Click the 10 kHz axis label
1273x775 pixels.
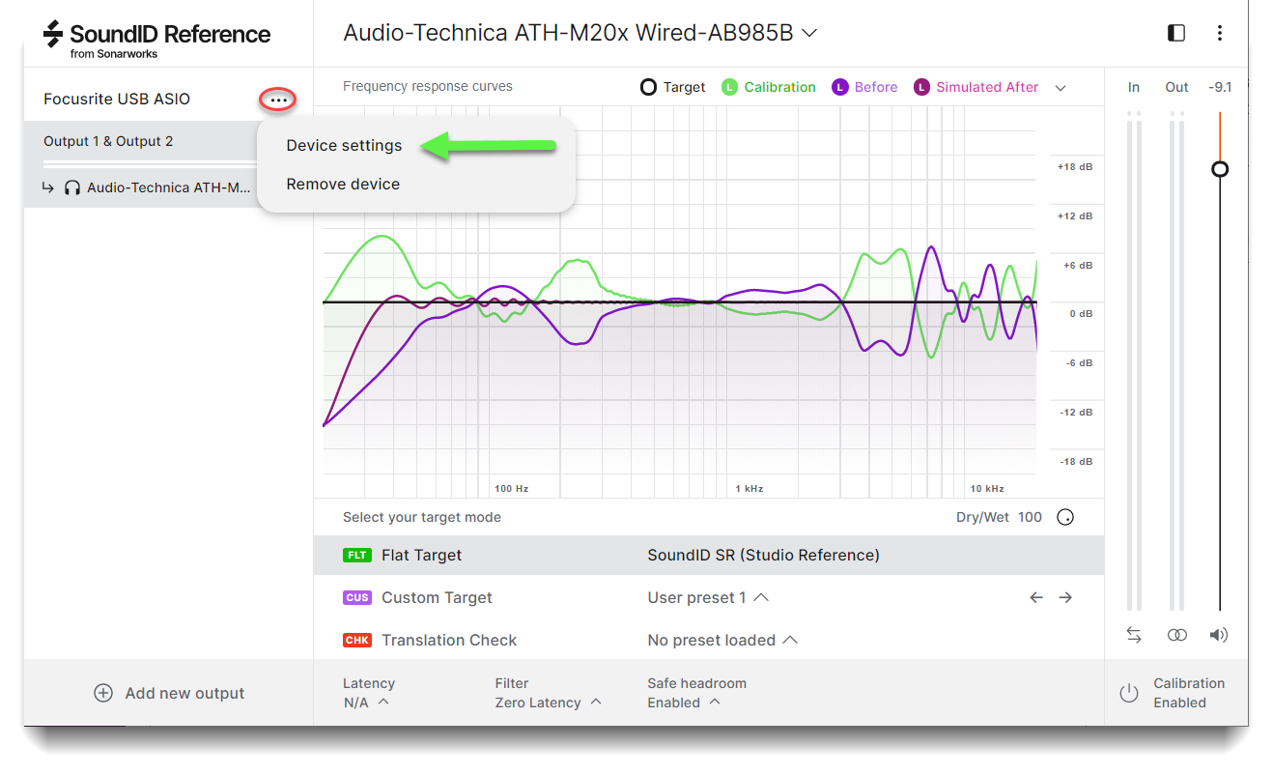coord(987,489)
